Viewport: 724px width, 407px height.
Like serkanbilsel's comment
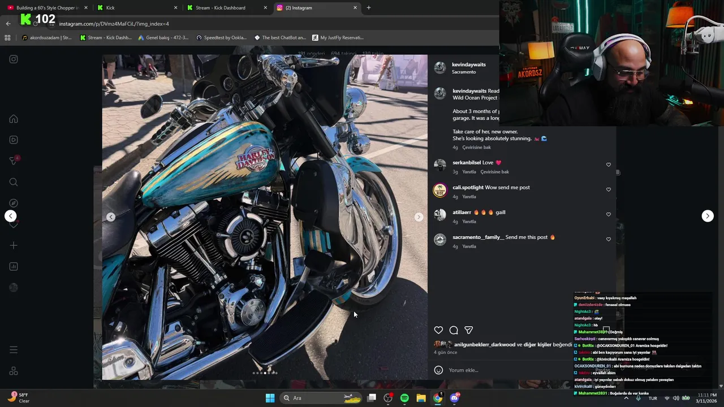[609, 164]
